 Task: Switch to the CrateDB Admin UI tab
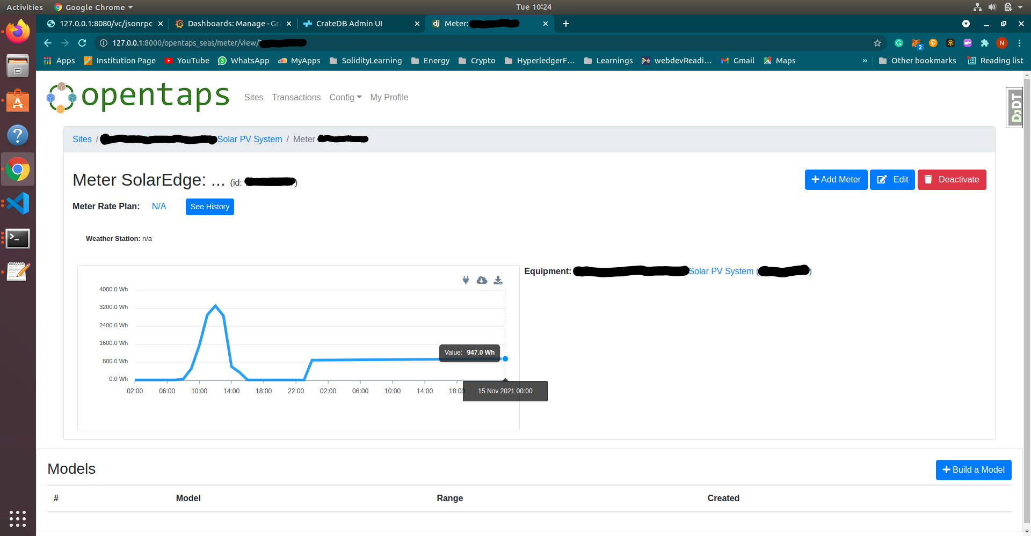[349, 24]
